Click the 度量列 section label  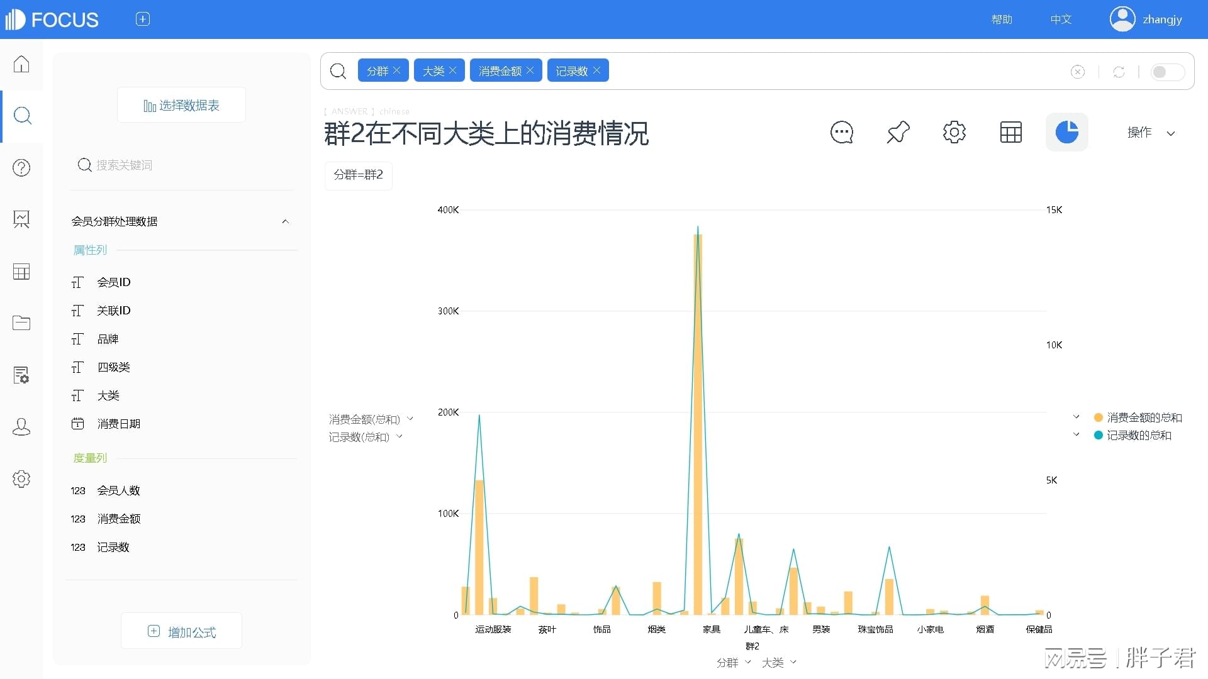90,458
